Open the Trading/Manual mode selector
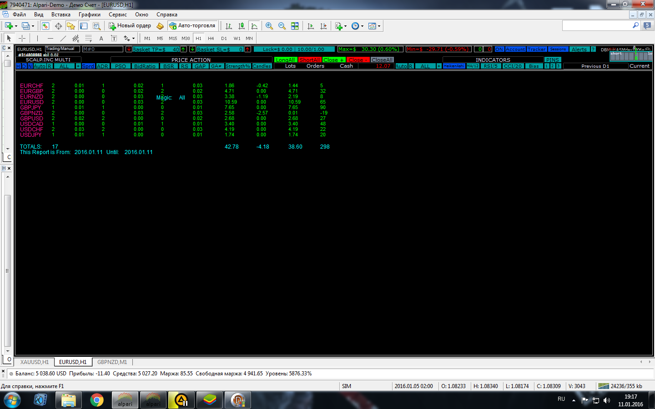The image size is (655, 409). pos(63,49)
